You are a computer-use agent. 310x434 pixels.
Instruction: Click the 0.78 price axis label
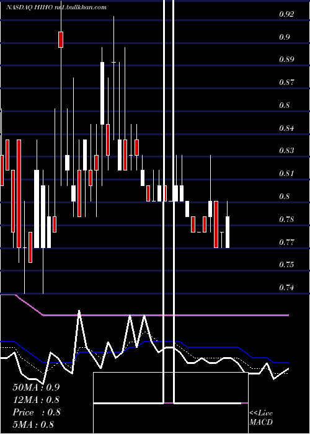[x=286, y=219]
